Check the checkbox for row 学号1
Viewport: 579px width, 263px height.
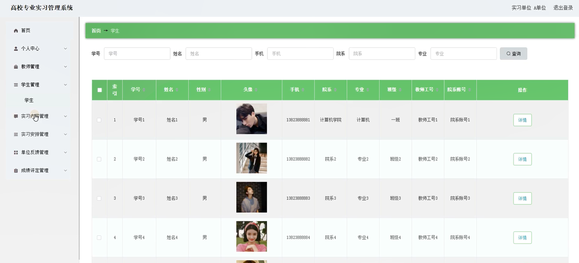[99, 120]
